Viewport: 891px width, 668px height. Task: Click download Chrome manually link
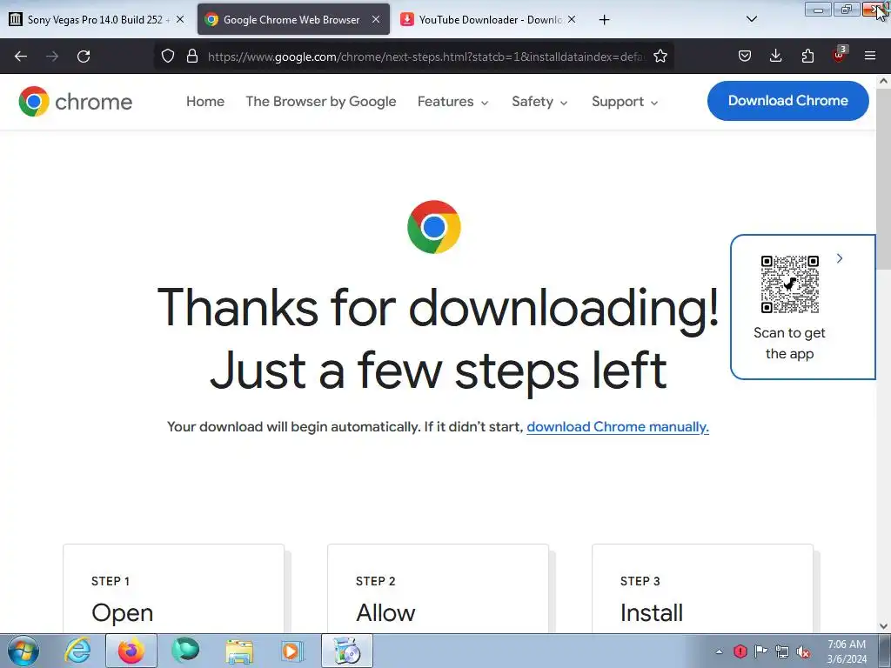618,426
